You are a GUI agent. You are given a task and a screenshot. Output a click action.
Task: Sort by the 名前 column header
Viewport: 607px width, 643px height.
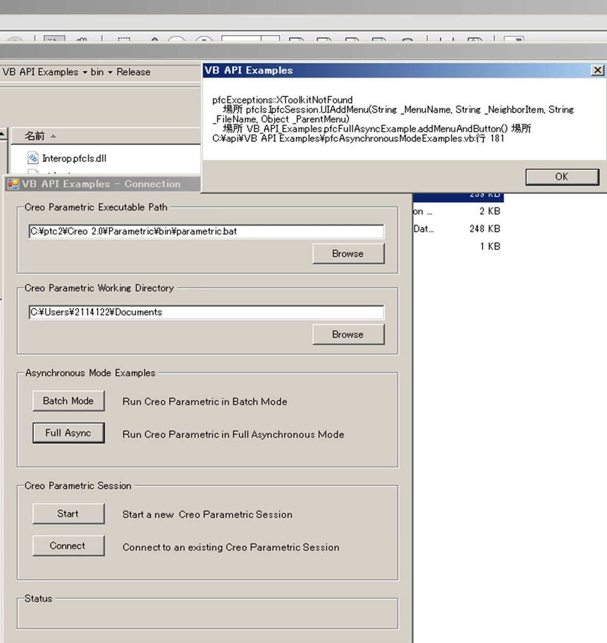pos(106,136)
